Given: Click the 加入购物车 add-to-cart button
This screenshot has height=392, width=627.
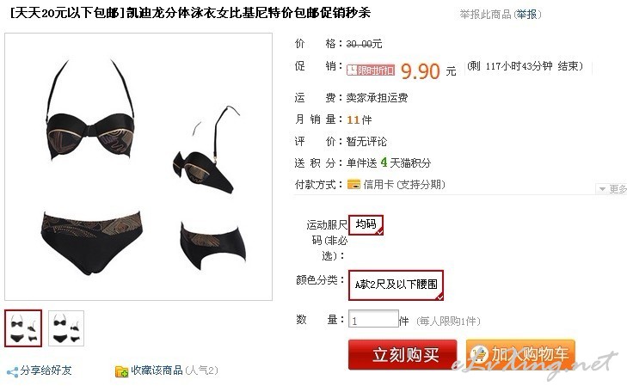Looking at the screenshot, I should click(520, 354).
